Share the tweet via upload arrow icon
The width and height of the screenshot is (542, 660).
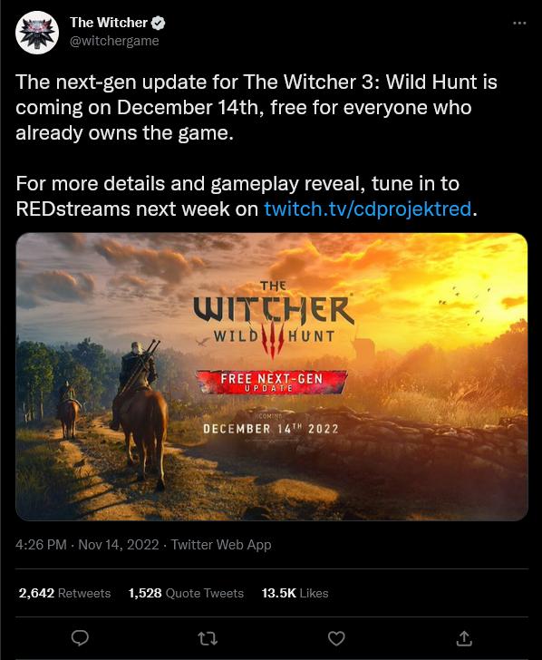(464, 638)
